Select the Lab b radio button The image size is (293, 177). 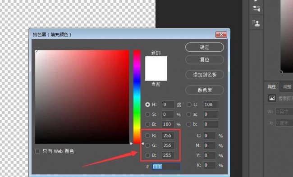(x=189, y=124)
